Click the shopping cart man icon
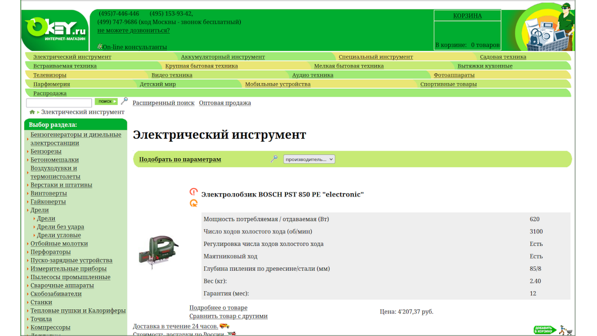This screenshot has height=336, width=597. pos(566,330)
